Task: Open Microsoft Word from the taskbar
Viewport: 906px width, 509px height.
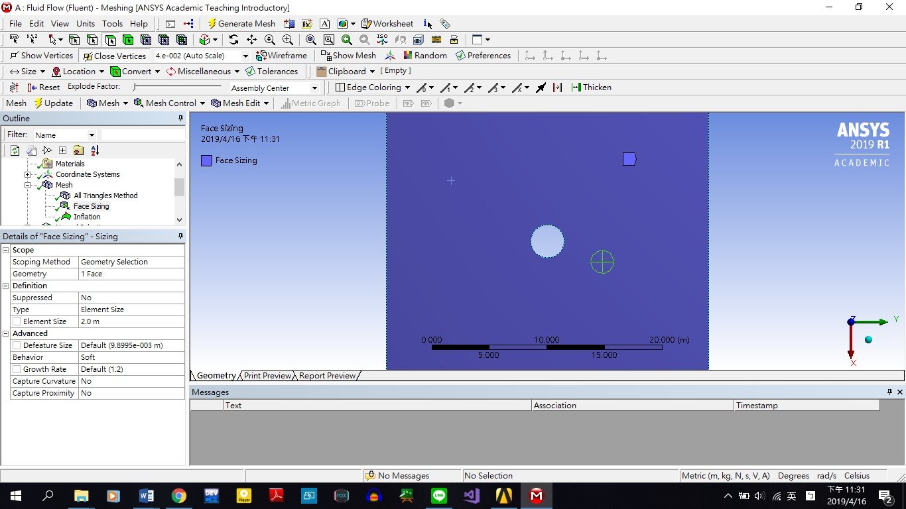Action: pyautogui.click(x=147, y=496)
